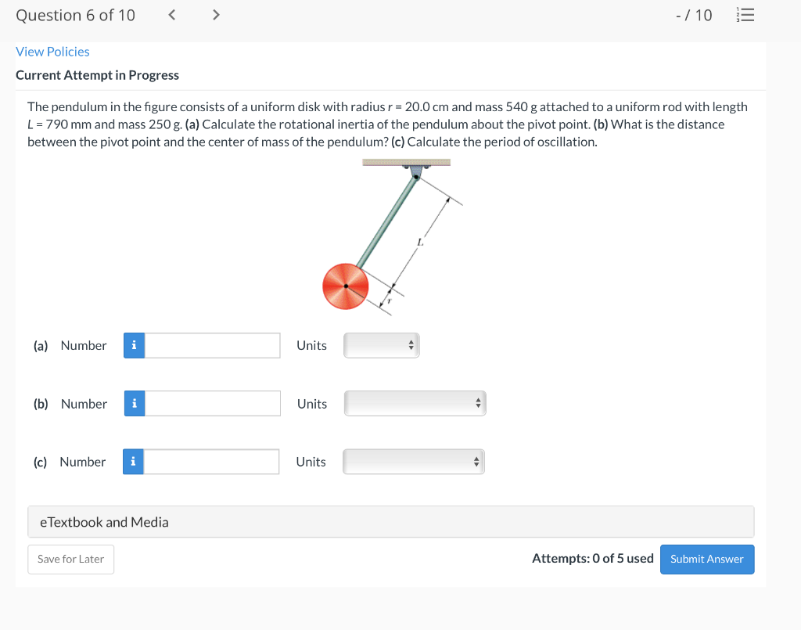Expand the eTextbook and Media section
The width and height of the screenshot is (801, 630).
391,521
